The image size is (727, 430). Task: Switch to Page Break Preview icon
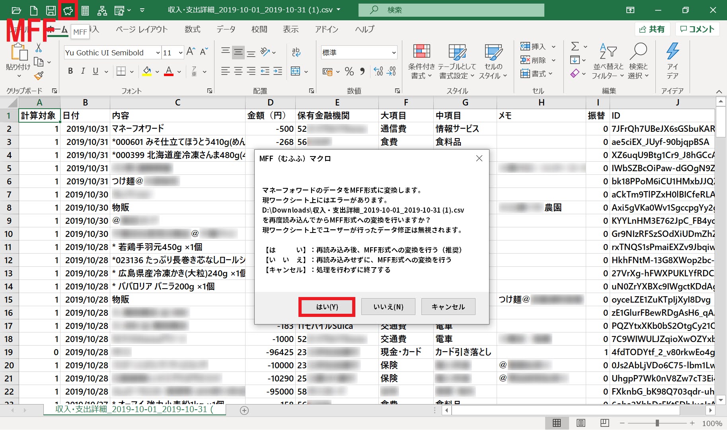[604, 423]
